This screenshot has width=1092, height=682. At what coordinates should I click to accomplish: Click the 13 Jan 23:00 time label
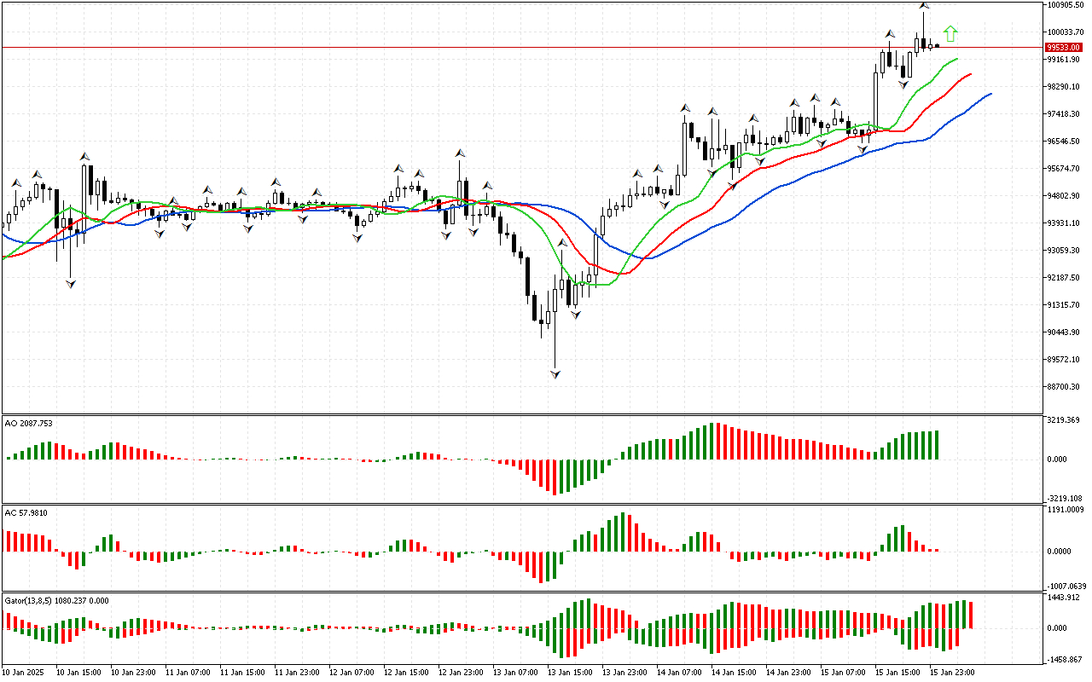pyautogui.click(x=624, y=673)
